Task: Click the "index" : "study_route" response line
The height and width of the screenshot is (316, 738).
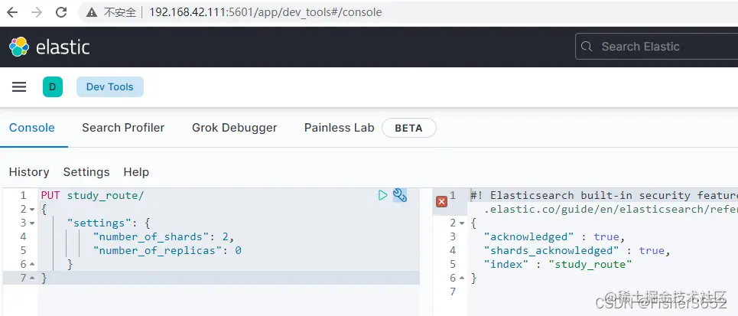Action: (x=558, y=264)
